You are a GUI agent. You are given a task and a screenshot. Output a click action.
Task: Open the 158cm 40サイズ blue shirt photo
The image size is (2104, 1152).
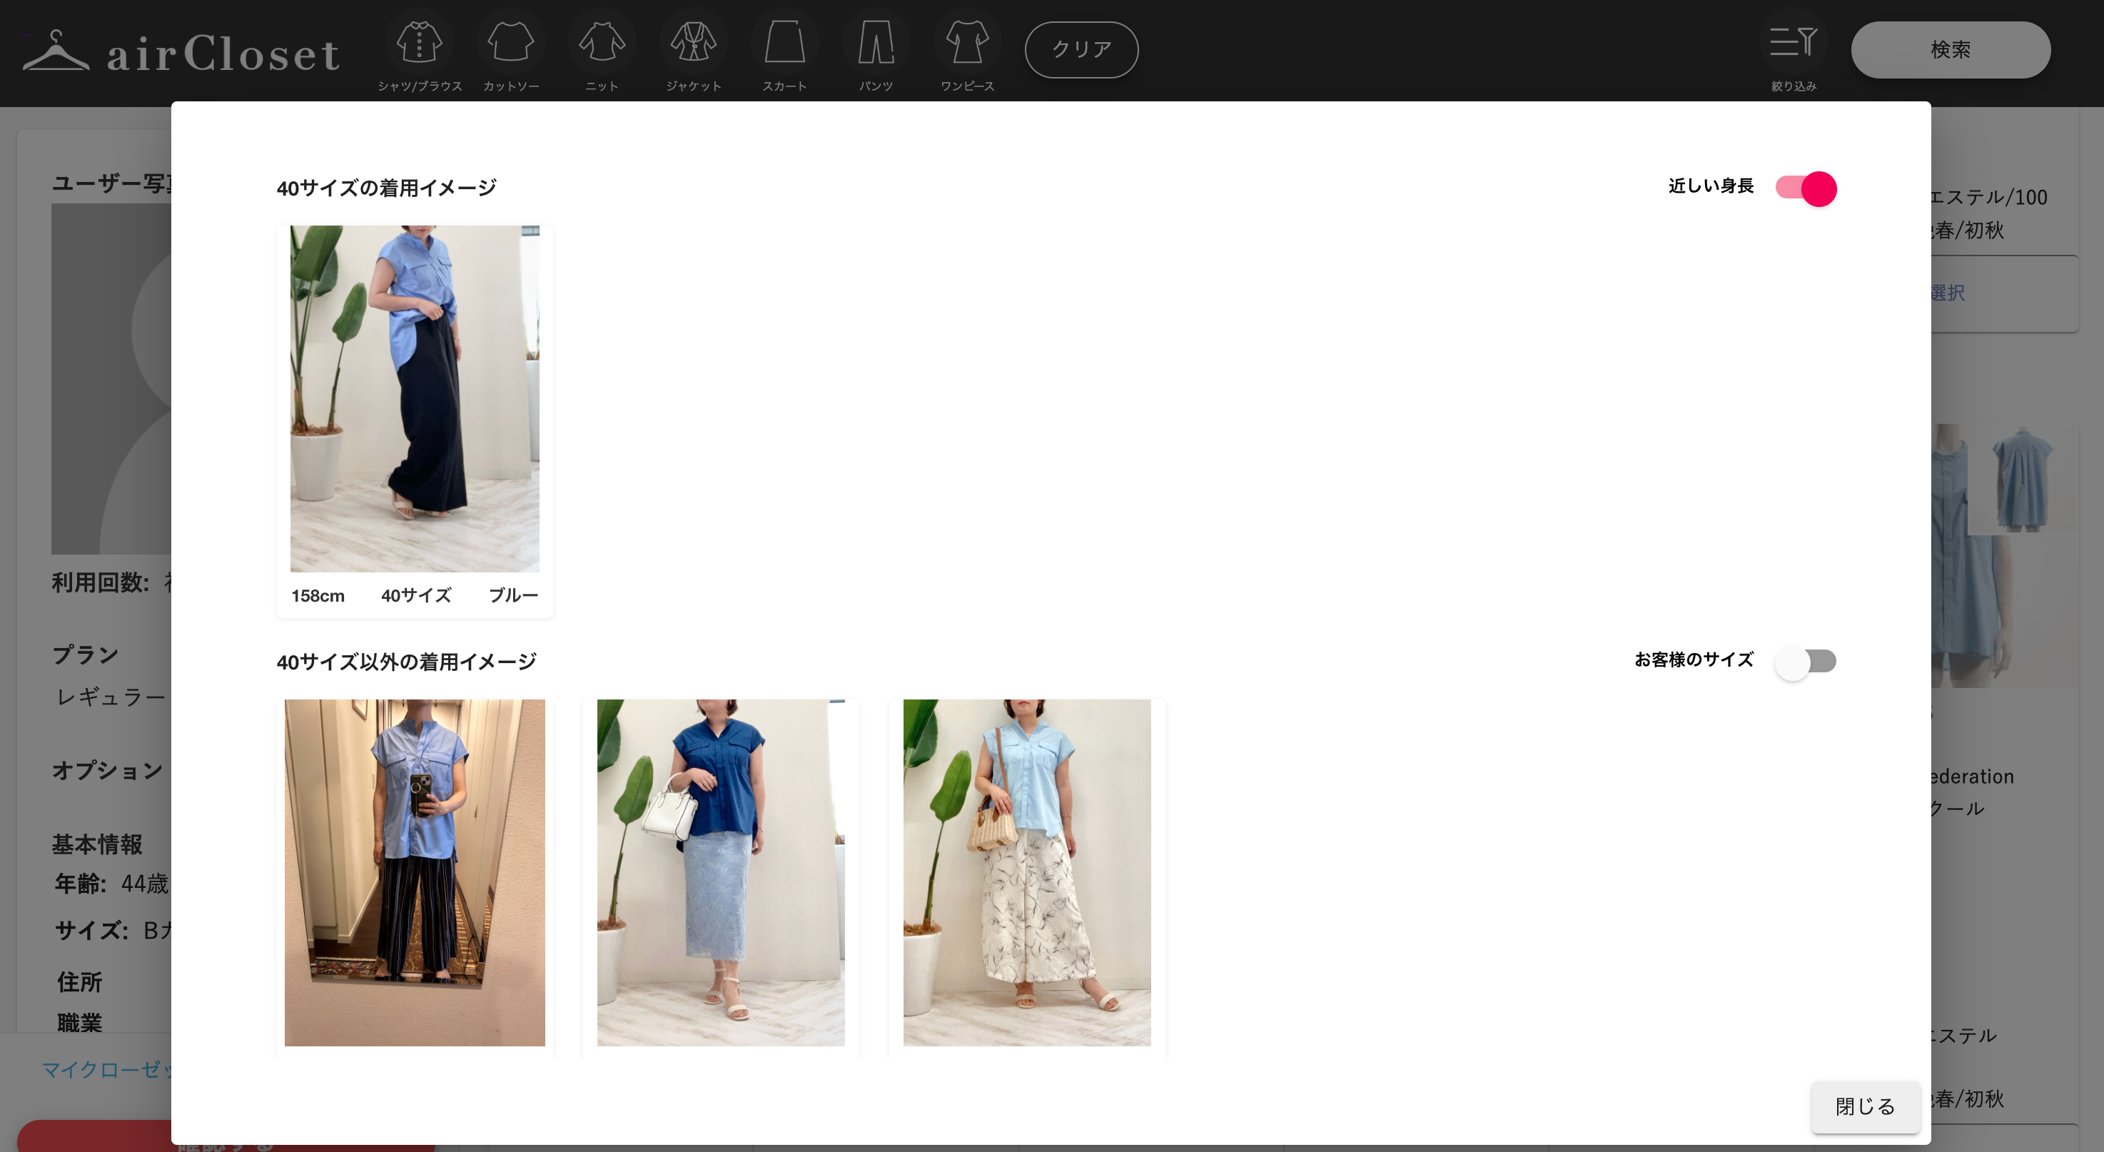415,399
